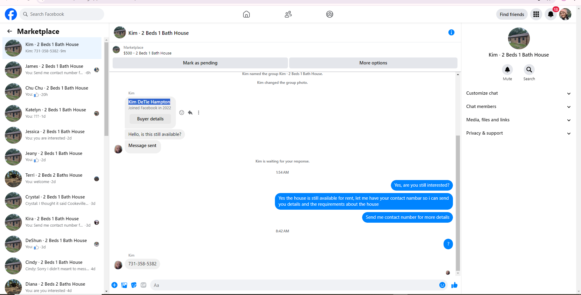Open the apps menu grid icon
Screen dimensions: 581x295
[x=536, y=14]
